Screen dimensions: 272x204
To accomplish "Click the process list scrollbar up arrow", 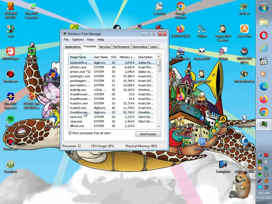I will click(x=159, y=56).
